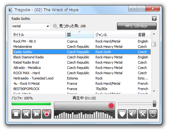The height and width of the screenshot is (131, 169).
Task: Sort by the タイトル column header
Action: [38, 34]
